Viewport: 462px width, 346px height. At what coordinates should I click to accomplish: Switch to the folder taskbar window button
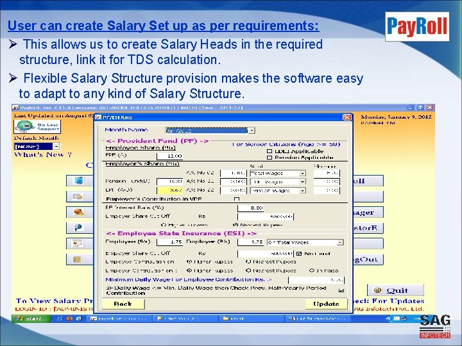click(x=252, y=318)
